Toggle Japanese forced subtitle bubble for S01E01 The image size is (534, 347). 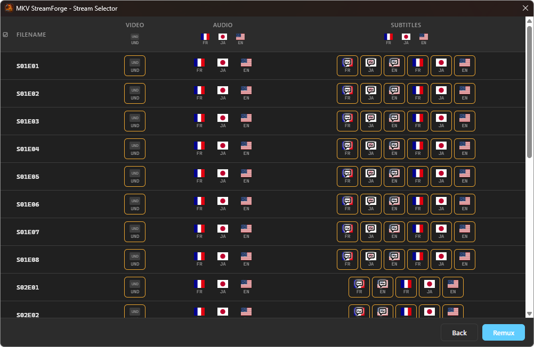coord(371,65)
